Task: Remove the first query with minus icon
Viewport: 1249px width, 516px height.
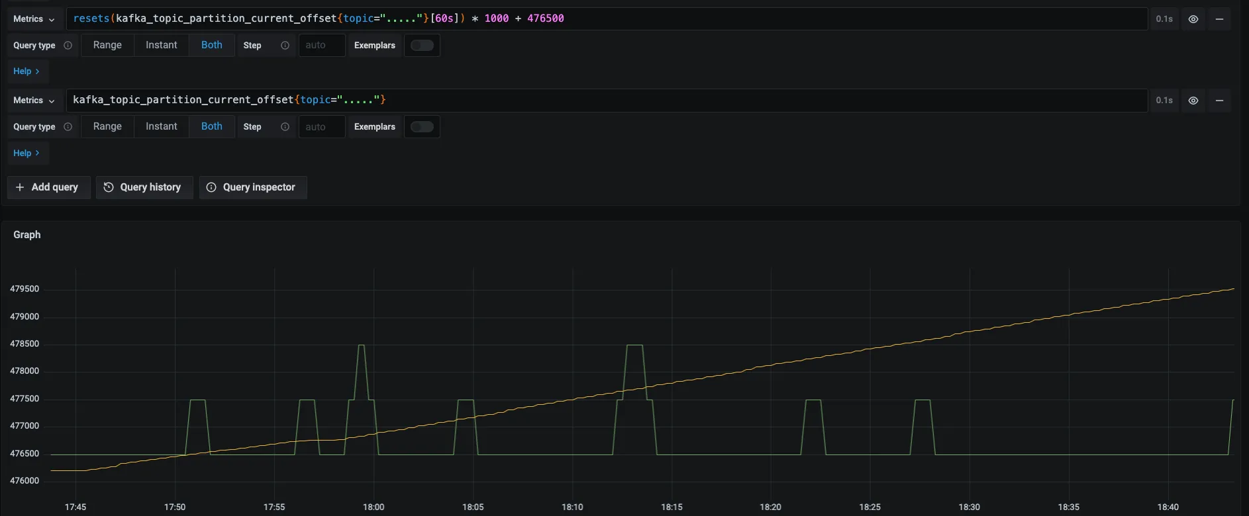Action: pyautogui.click(x=1219, y=19)
